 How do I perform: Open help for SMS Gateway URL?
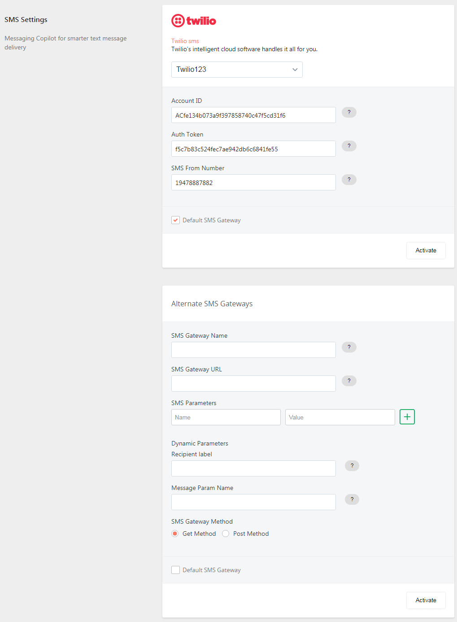click(x=349, y=381)
